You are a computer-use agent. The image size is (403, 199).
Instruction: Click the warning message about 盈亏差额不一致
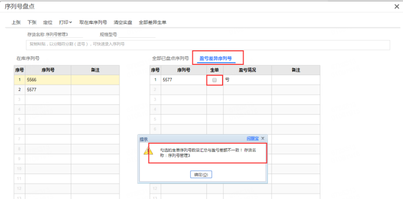coord(207,153)
